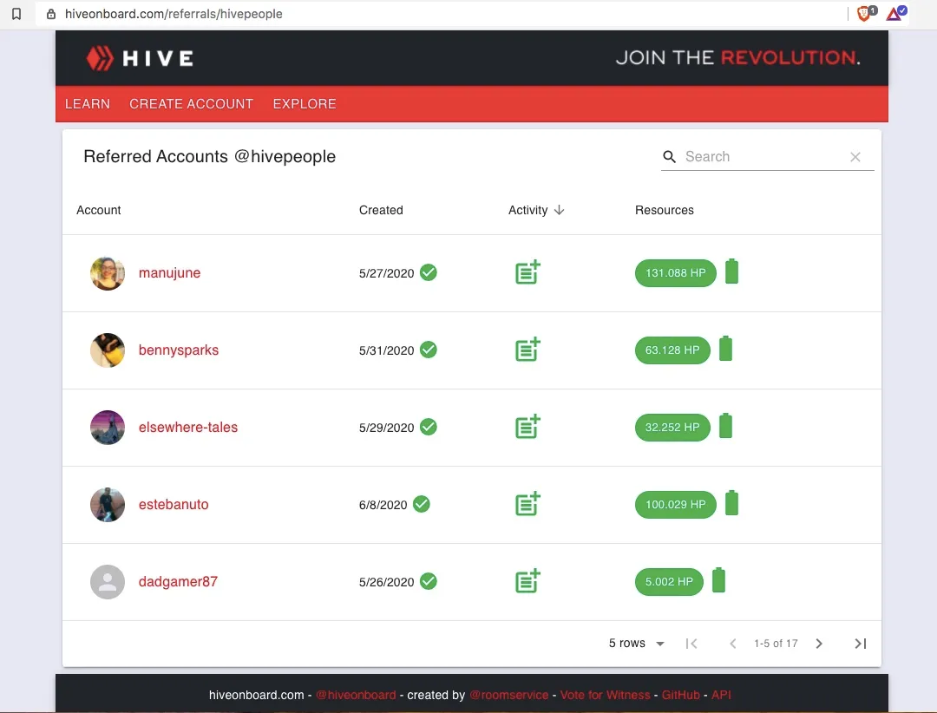Click the browser URL address bar
This screenshot has height=713, width=937.
click(442, 14)
